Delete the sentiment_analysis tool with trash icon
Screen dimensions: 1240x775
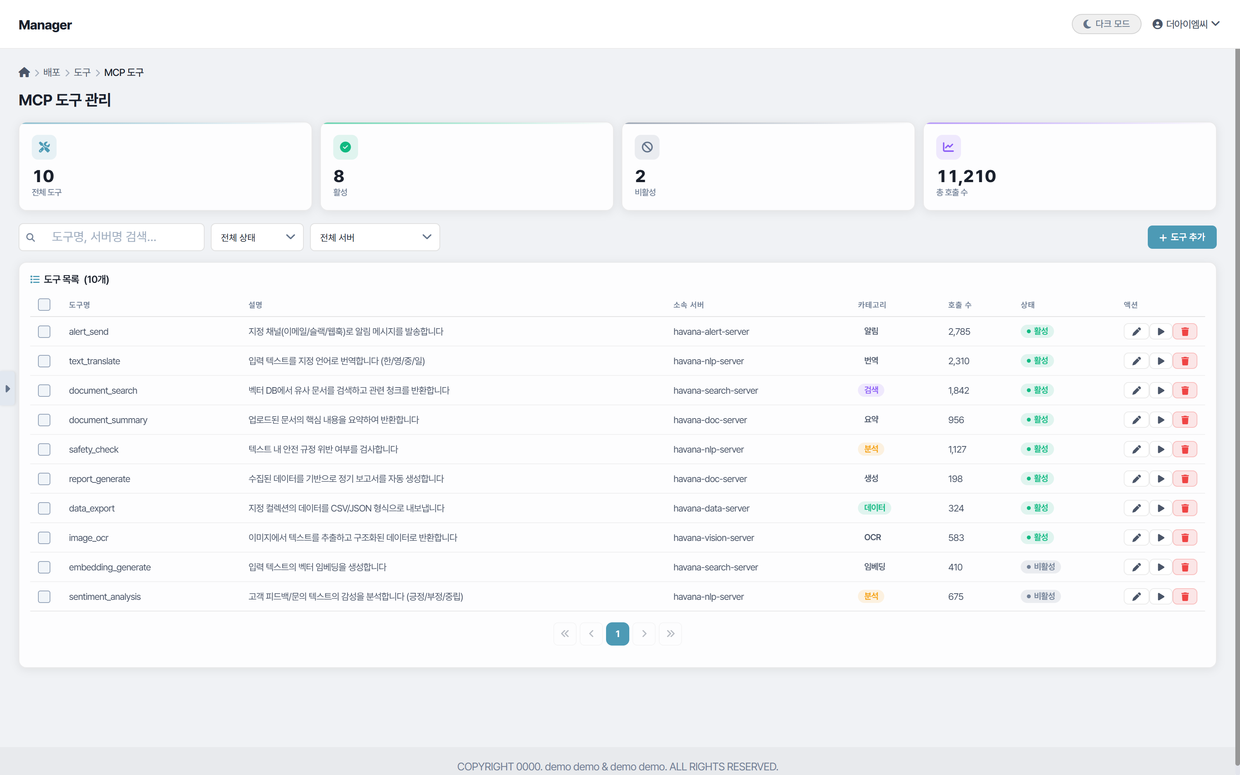[1185, 597]
